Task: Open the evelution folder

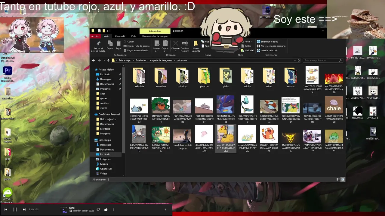Action: [x=161, y=78]
